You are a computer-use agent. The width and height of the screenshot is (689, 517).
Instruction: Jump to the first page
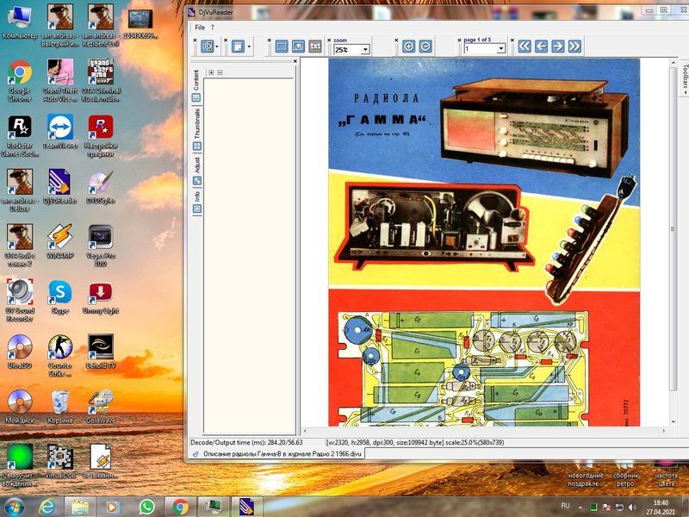click(525, 47)
